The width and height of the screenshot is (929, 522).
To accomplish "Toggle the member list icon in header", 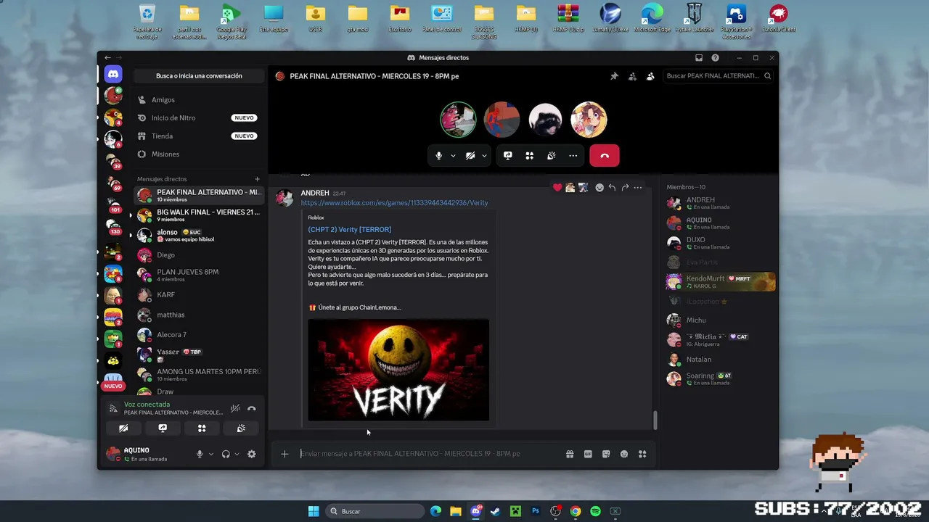I will [x=650, y=76].
